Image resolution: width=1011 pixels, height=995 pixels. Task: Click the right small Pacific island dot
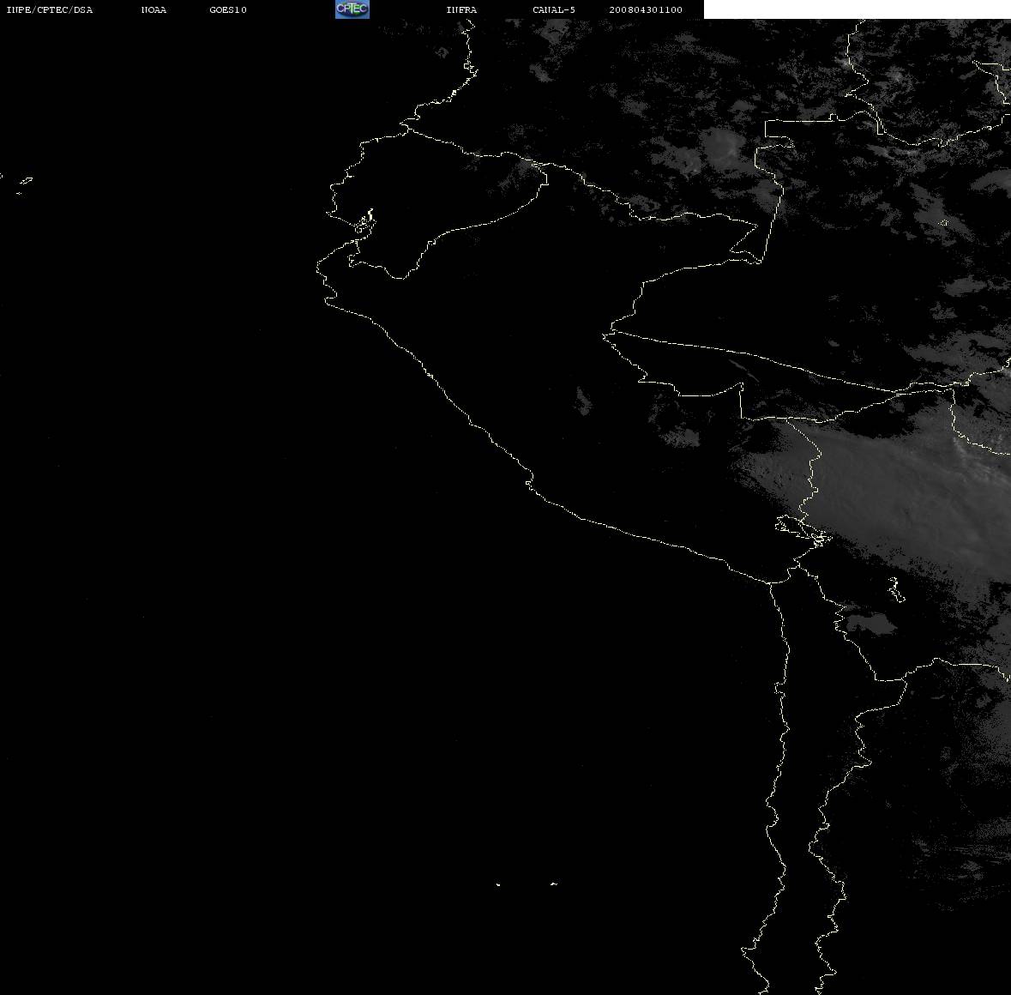coord(554,883)
